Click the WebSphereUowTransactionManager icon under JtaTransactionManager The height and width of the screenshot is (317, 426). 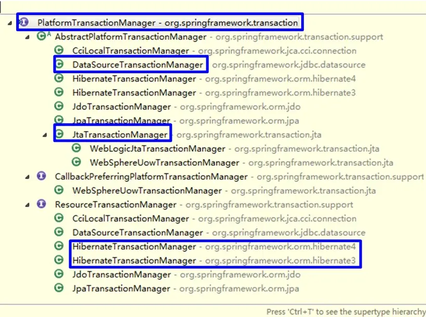[x=76, y=162]
